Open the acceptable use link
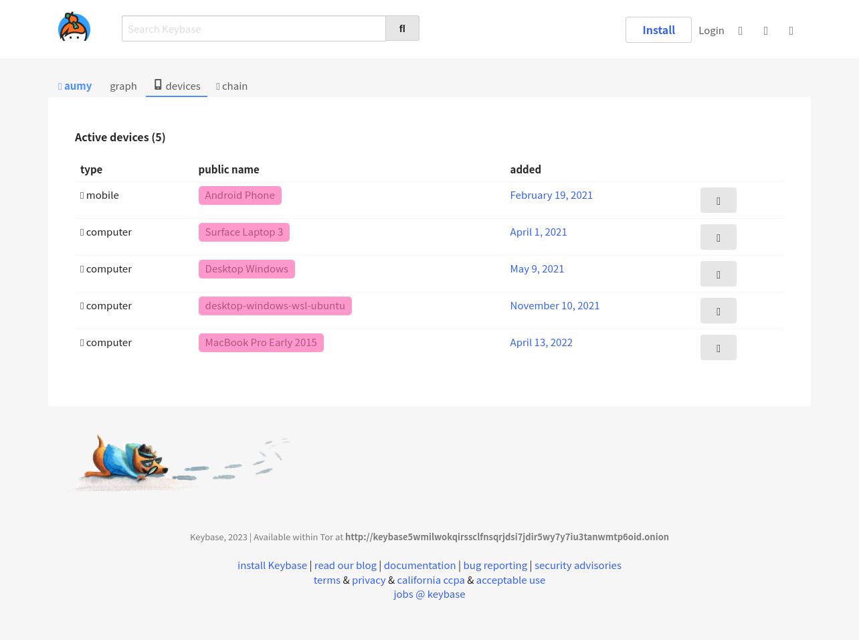The image size is (859, 640). pyautogui.click(x=510, y=580)
